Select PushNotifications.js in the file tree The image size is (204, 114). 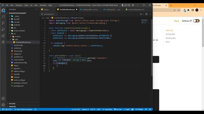point(23,42)
